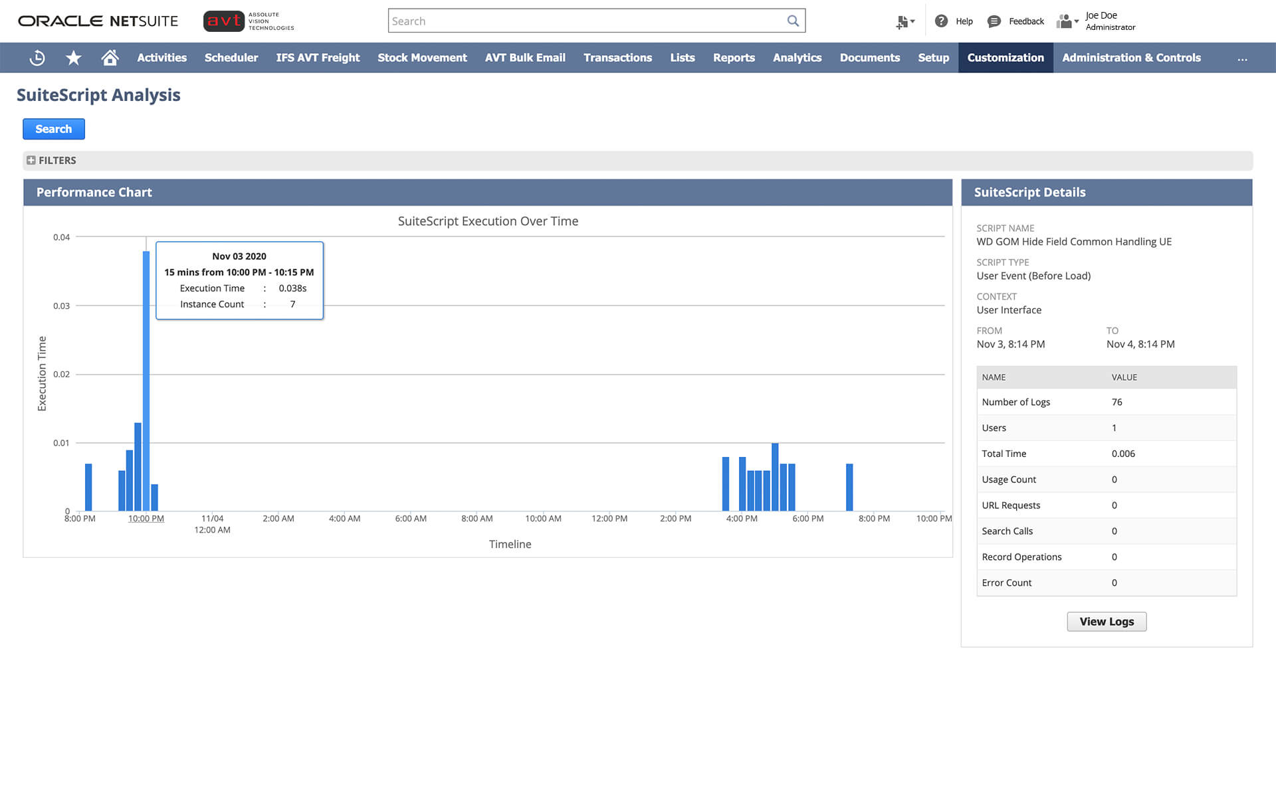This screenshot has height=797, width=1276.
Task: Click the chart bar near 8:00 PM right
Action: pyautogui.click(x=849, y=487)
